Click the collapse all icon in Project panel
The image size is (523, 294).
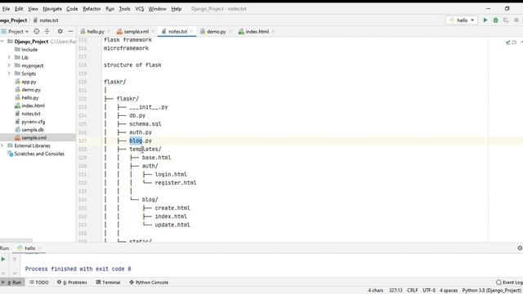coord(47,31)
